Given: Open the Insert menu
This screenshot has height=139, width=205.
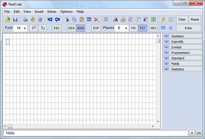Looking at the screenshot, I should pos(39,12).
